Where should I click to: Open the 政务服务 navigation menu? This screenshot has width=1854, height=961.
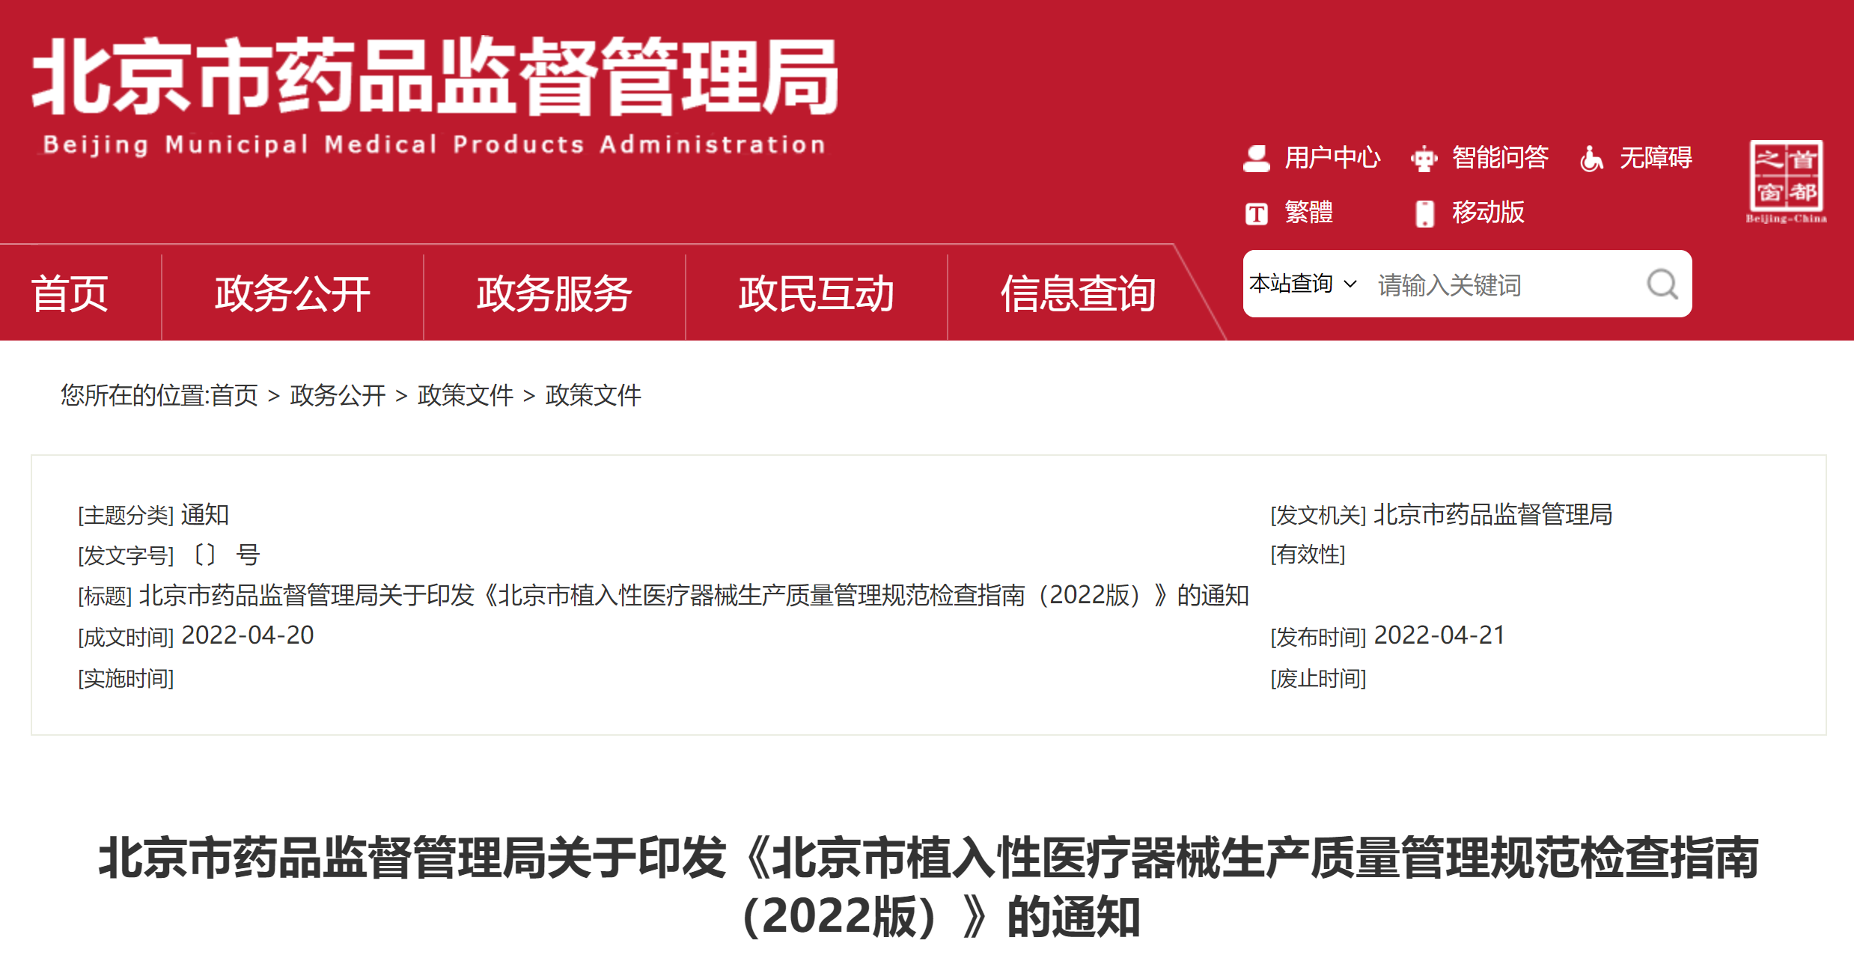coord(554,293)
